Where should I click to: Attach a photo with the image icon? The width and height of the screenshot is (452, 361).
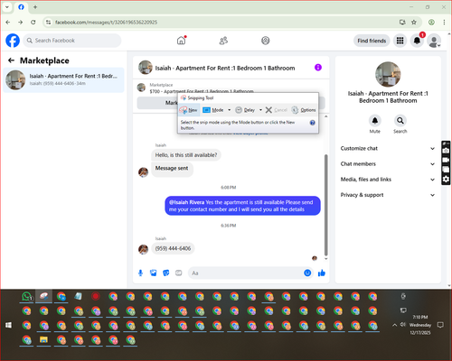[x=154, y=273]
